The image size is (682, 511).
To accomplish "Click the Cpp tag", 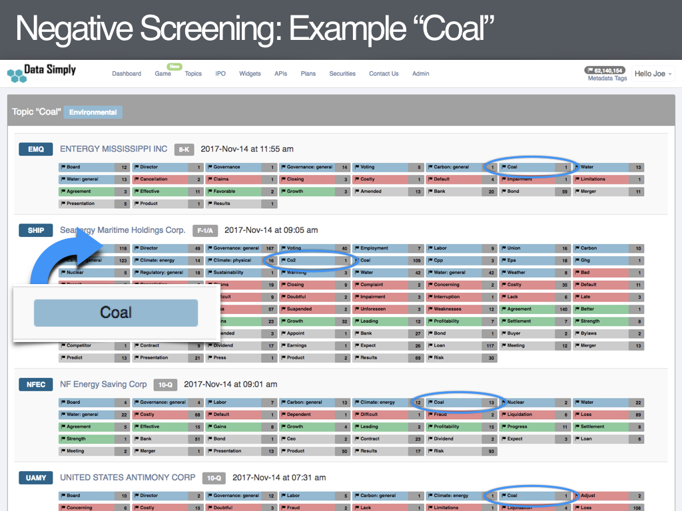I will pyautogui.click(x=462, y=260).
